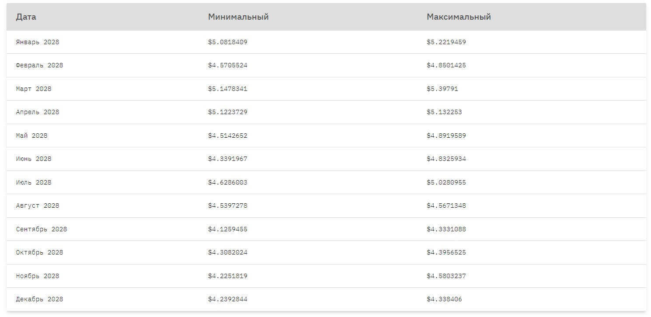Screen dimensions: 651x317
Task: Select minimum price $4.1259455 in Сентябрь row
Action: tap(227, 229)
